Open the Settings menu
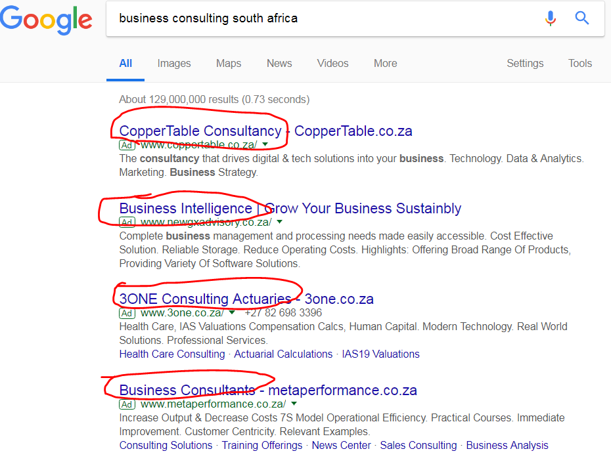Image resolution: width=611 pixels, height=466 pixels. click(525, 63)
